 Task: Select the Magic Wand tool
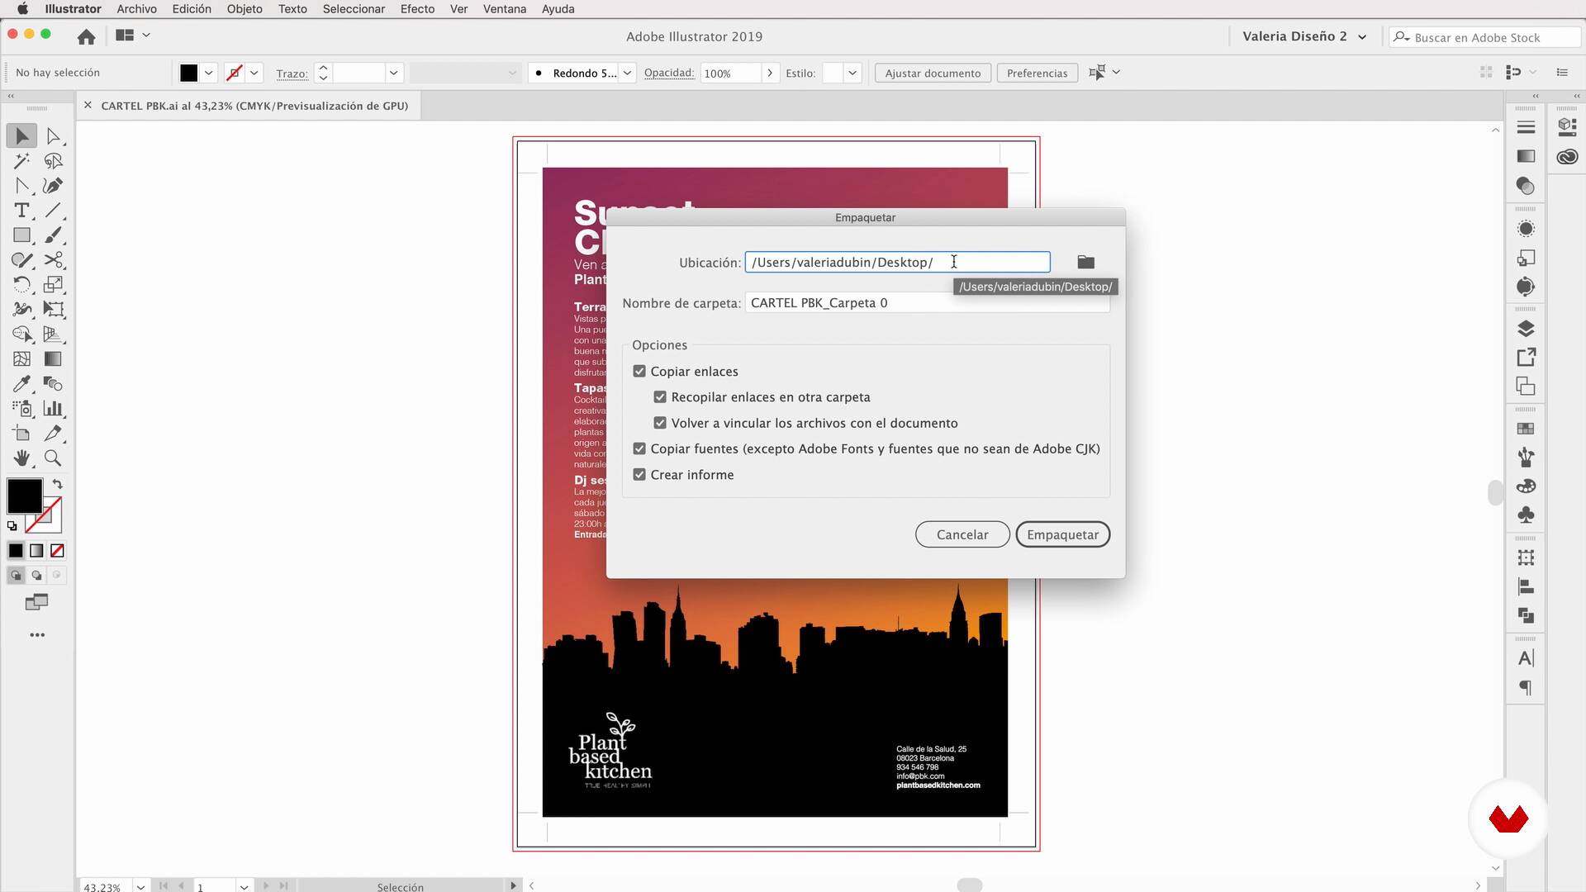(x=22, y=160)
